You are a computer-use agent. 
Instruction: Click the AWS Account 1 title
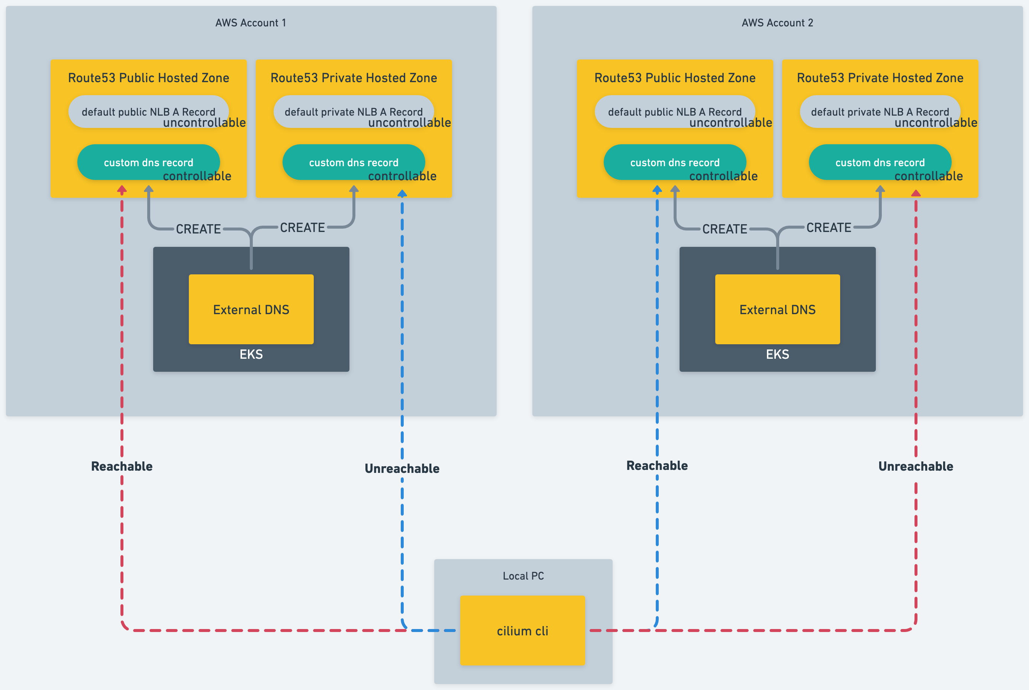pyautogui.click(x=250, y=22)
